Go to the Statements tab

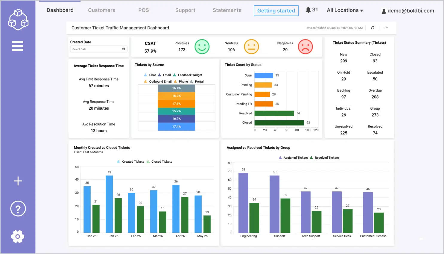pyautogui.click(x=227, y=10)
